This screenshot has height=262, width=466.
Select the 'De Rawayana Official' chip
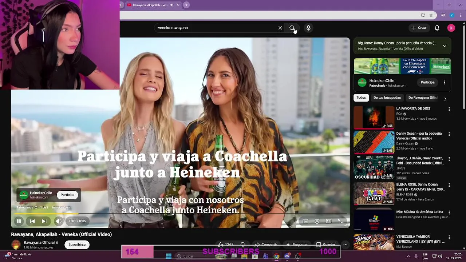coord(423,98)
